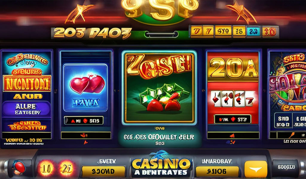Expand the arrow bar below 20A card
306x179 pixels.
(233, 135)
